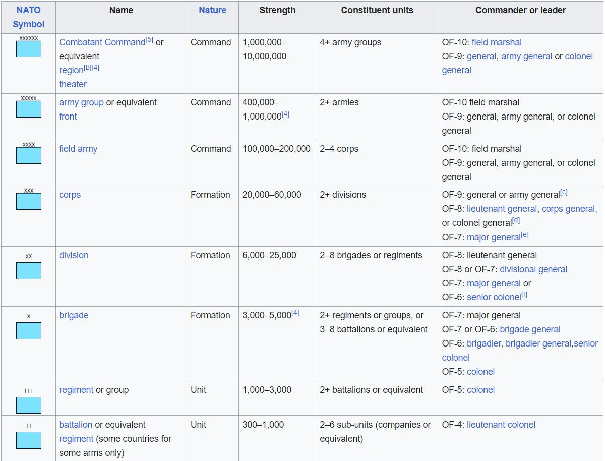The image size is (605, 461).
Task: Open footnote [d] after colonel general
Action: pos(516,220)
